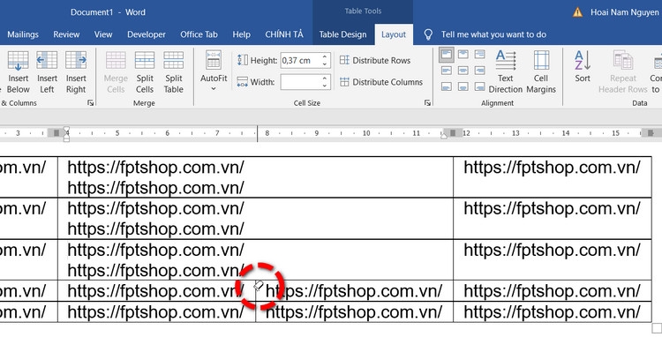
Task: Change Text Direction in cell
Action: pyautogui.click(x=506, y=71)
